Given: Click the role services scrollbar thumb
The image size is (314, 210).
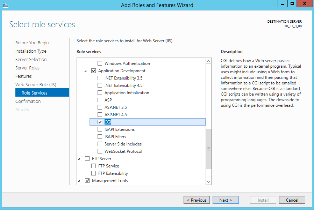Looking at the screenshot, I should click(209, 149).
